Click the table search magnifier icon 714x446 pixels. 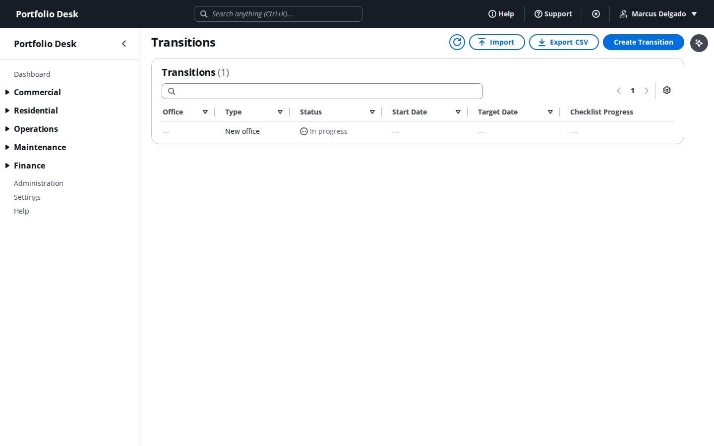(172, 91)
